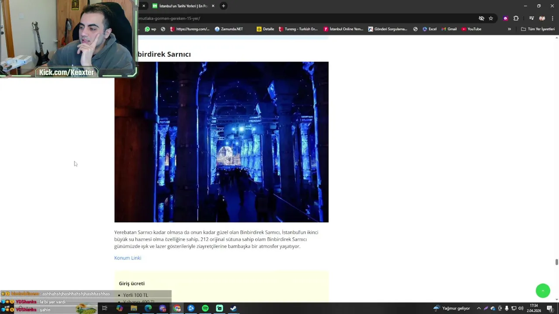The width and height of the screenshot is (559, 314).
Task: Open Chrome three-dot menu
Action: 552,18
